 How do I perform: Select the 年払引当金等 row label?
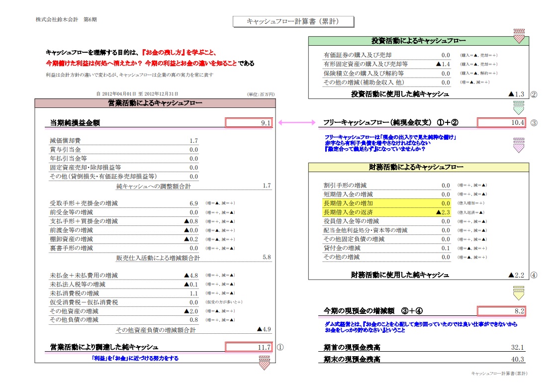pos(68,158)
